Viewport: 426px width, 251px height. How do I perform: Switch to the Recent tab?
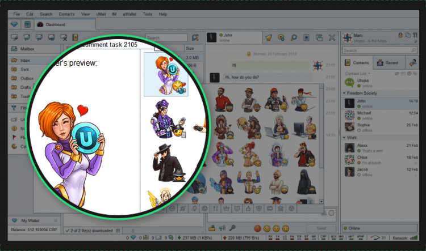pyautogui.click(x=388, y=63)
